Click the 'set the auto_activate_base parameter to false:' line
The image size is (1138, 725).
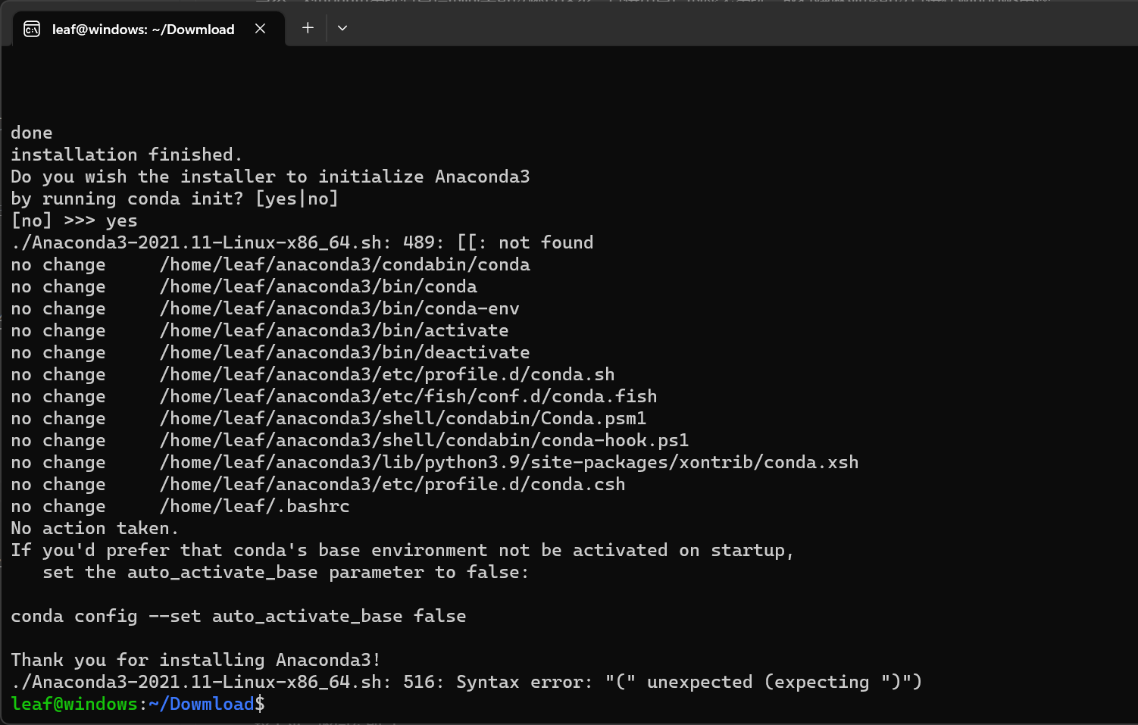(x=286, y=572)
